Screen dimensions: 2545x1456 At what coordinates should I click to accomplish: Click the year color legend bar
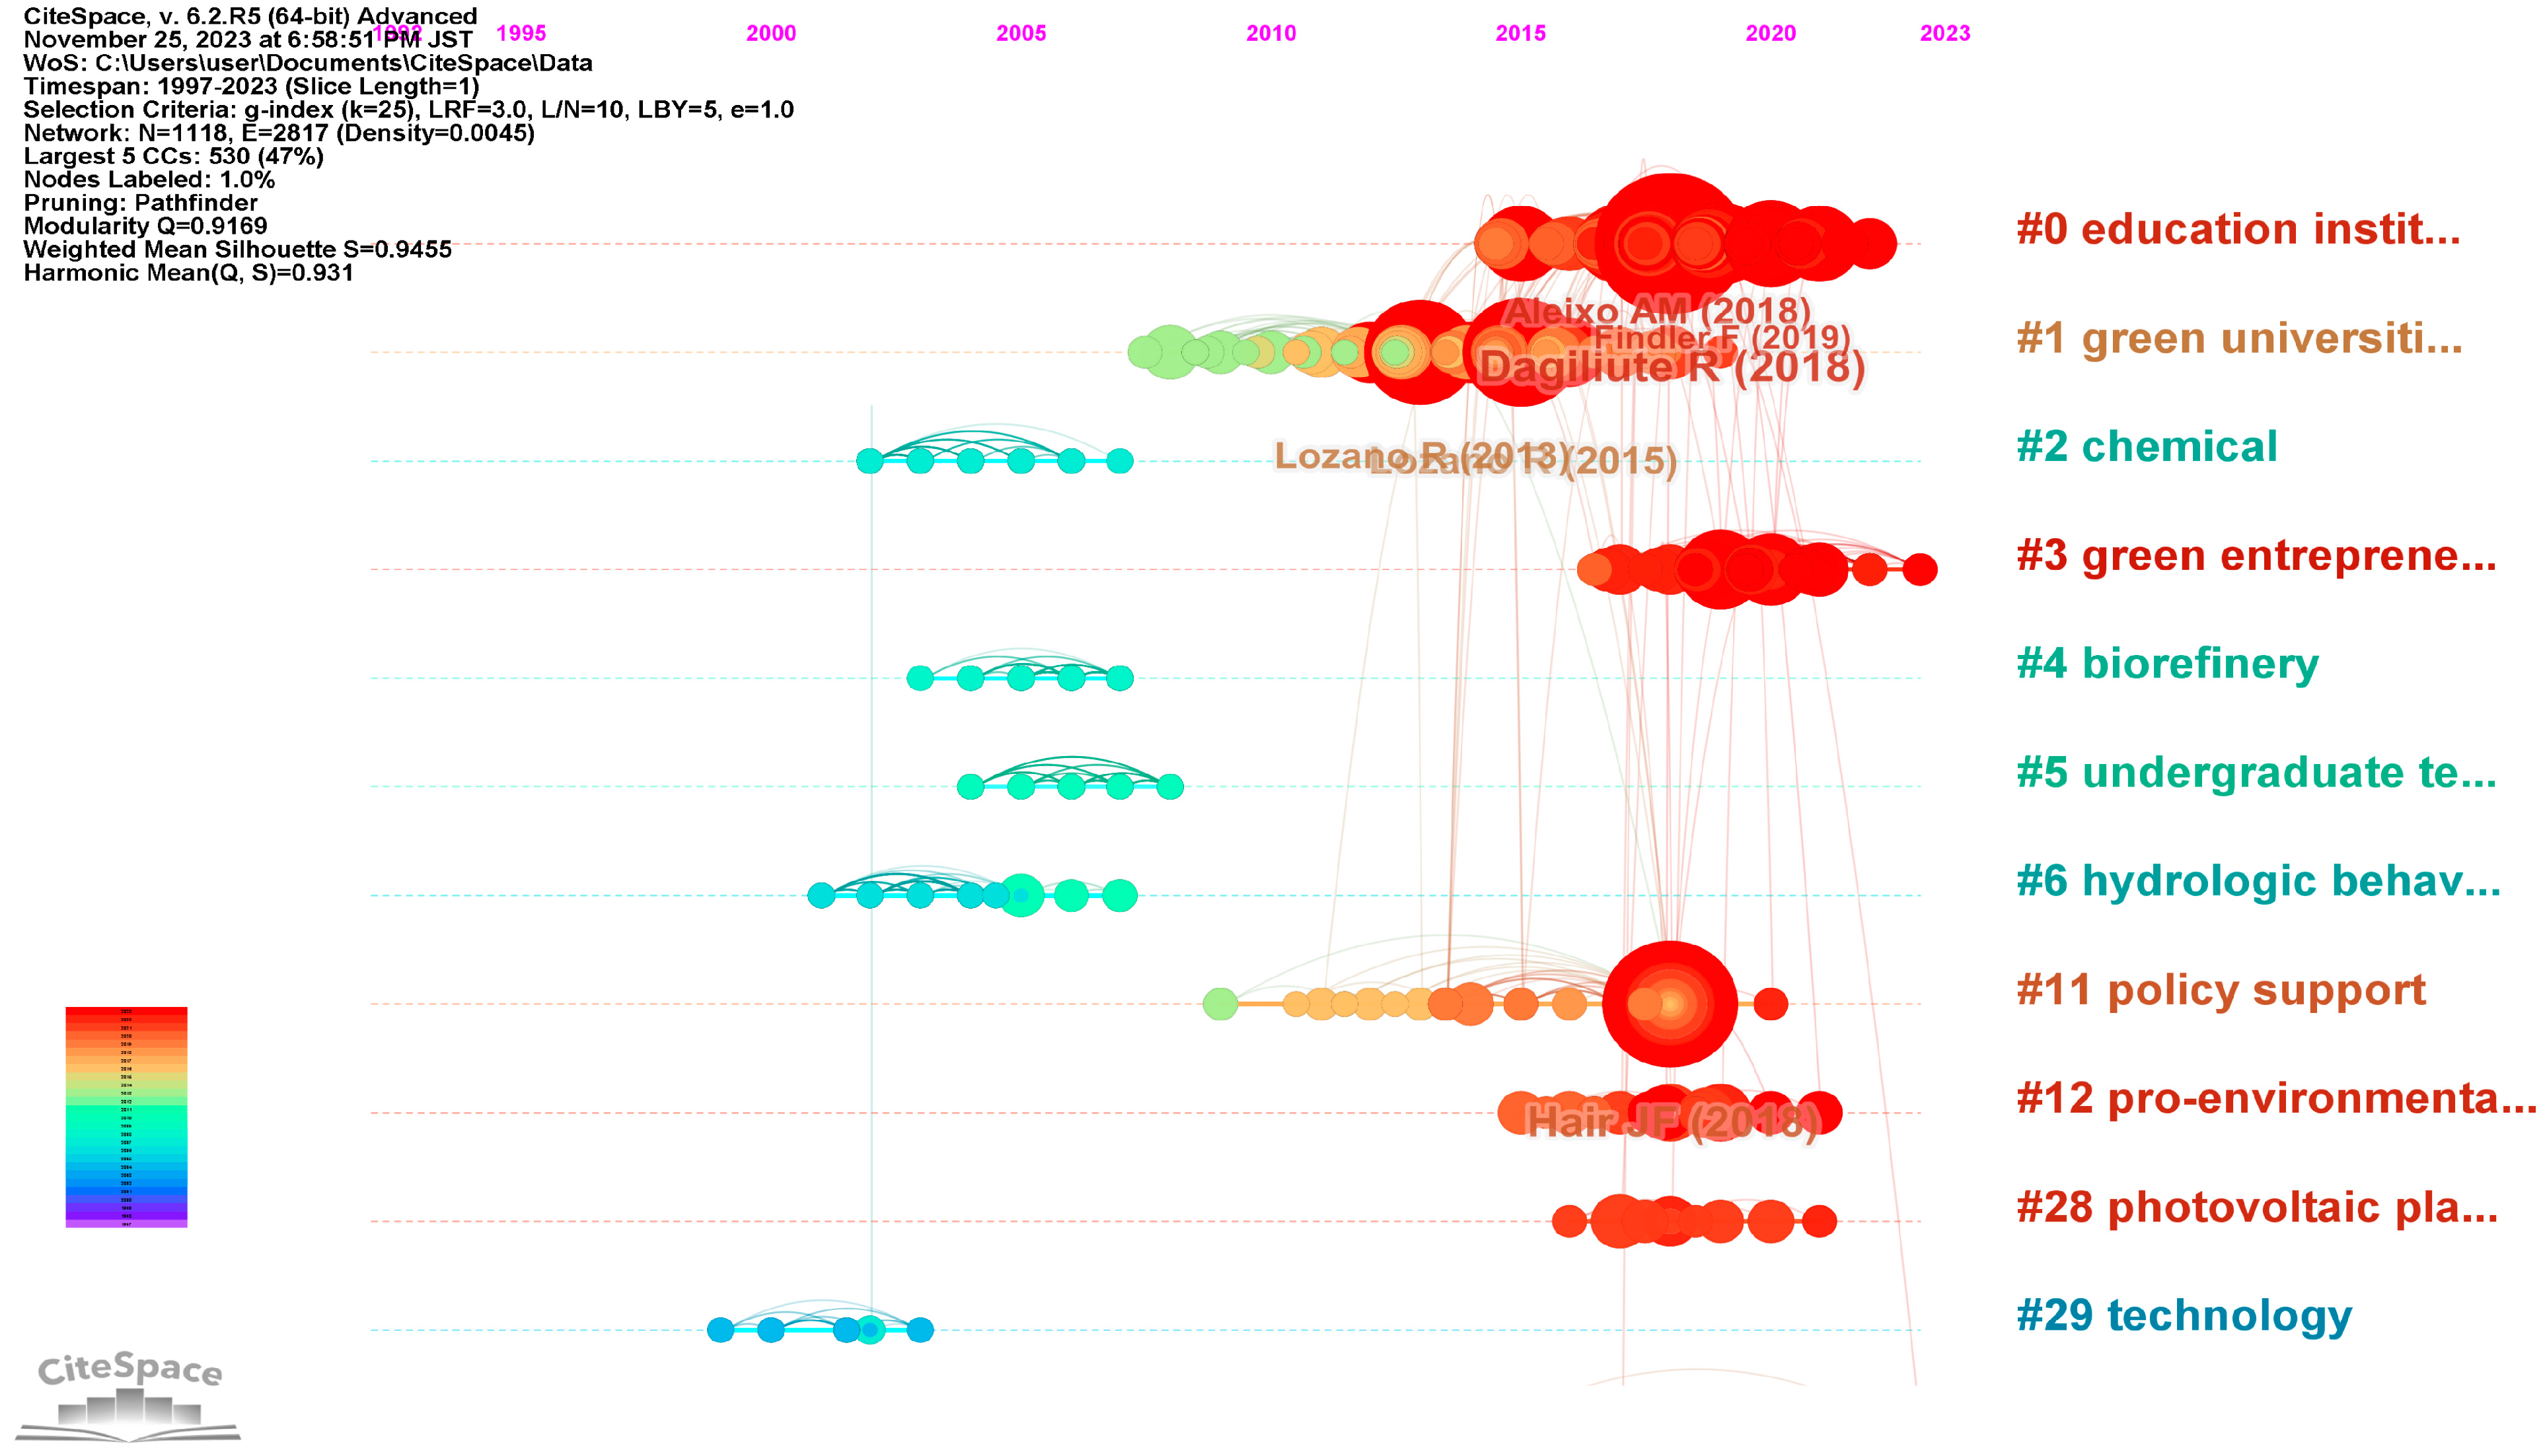tap(126, 1116)
